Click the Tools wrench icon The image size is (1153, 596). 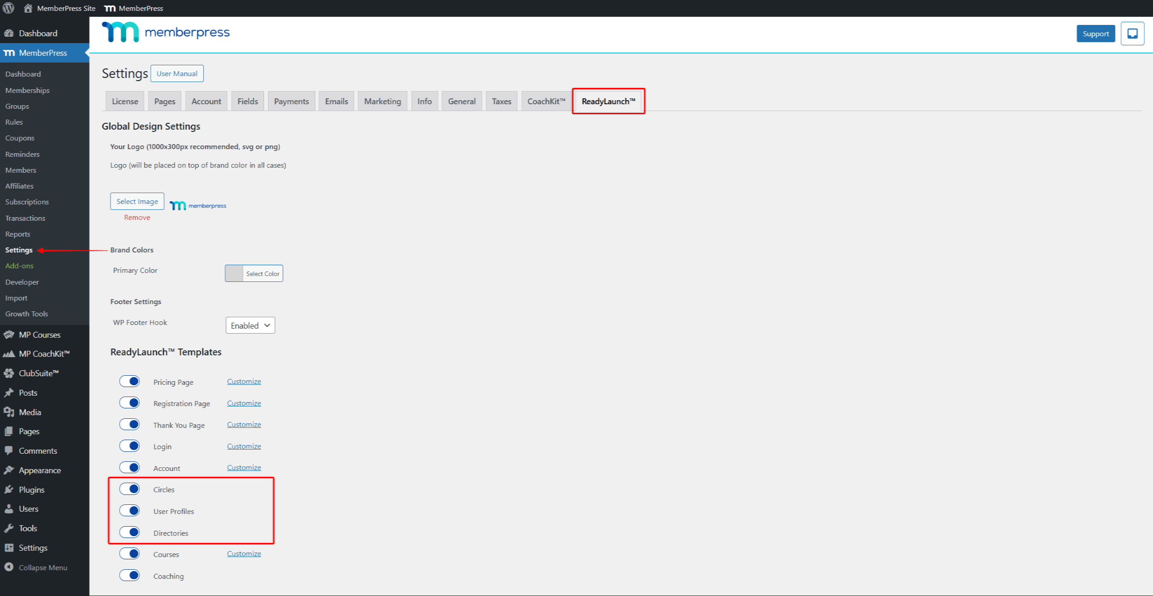coord(9,528)
